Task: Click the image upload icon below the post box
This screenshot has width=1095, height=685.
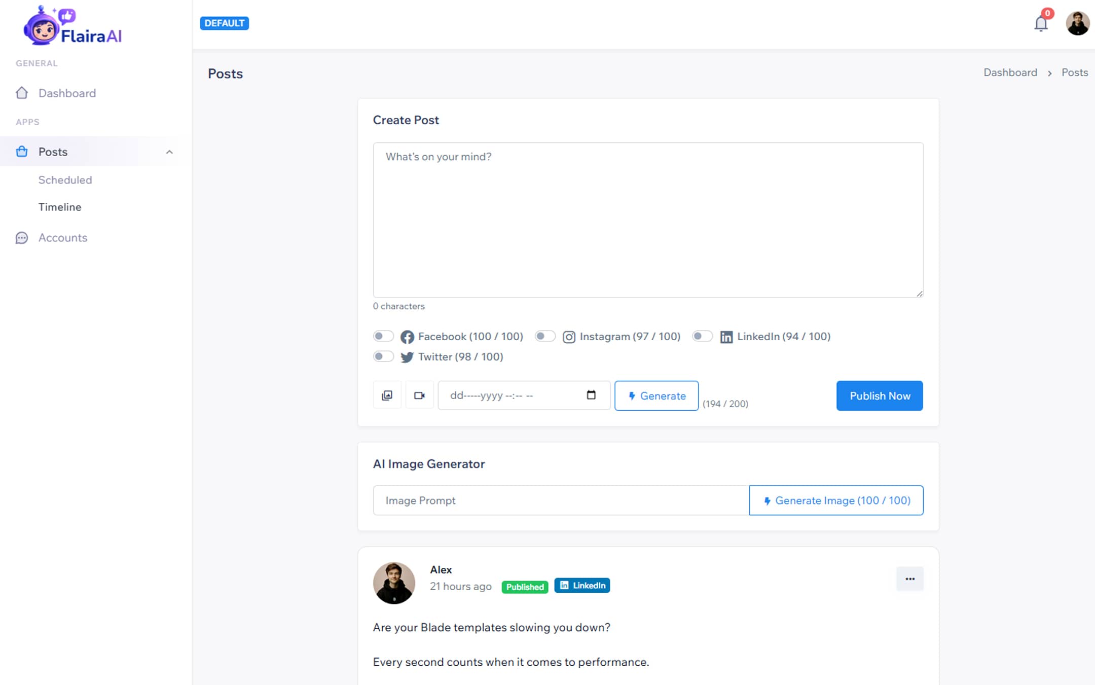Action: pyautogui.click(x=387, y=395)
